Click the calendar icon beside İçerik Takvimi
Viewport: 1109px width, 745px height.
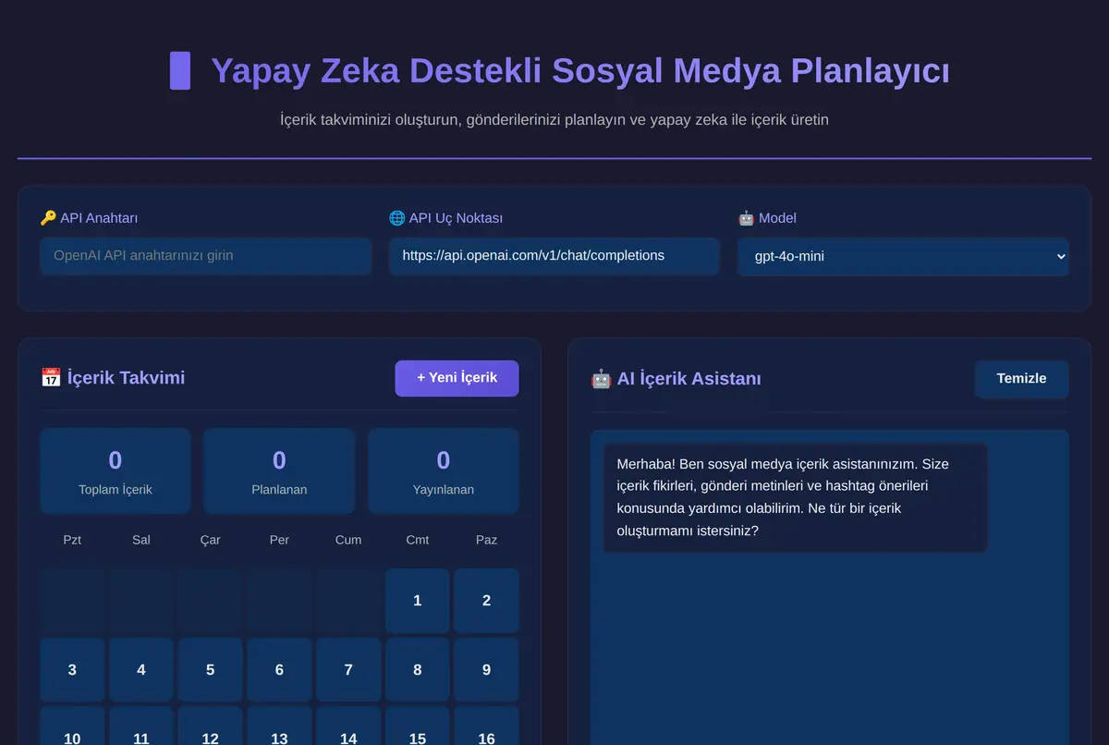coord(51,377)
